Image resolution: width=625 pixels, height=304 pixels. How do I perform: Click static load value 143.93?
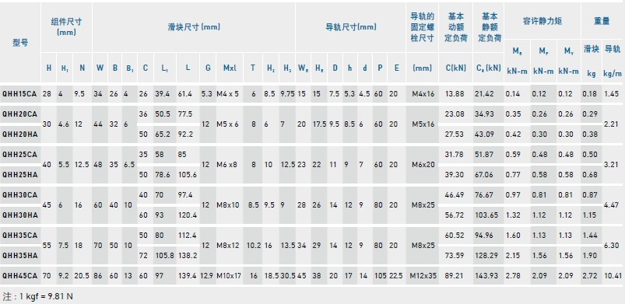click(x=486, y=276)
